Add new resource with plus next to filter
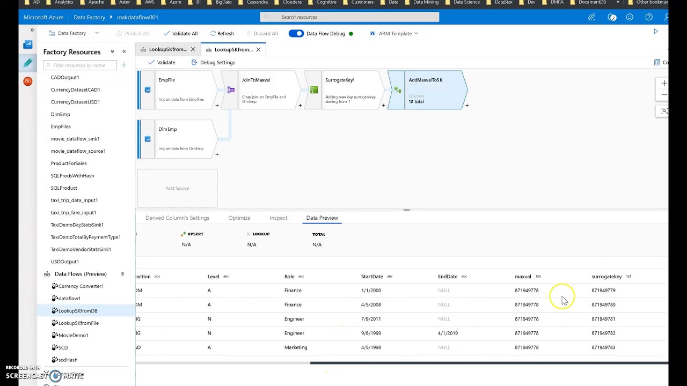Image resolution: width=687 pixels, height=386 pixels. point(123,65)
